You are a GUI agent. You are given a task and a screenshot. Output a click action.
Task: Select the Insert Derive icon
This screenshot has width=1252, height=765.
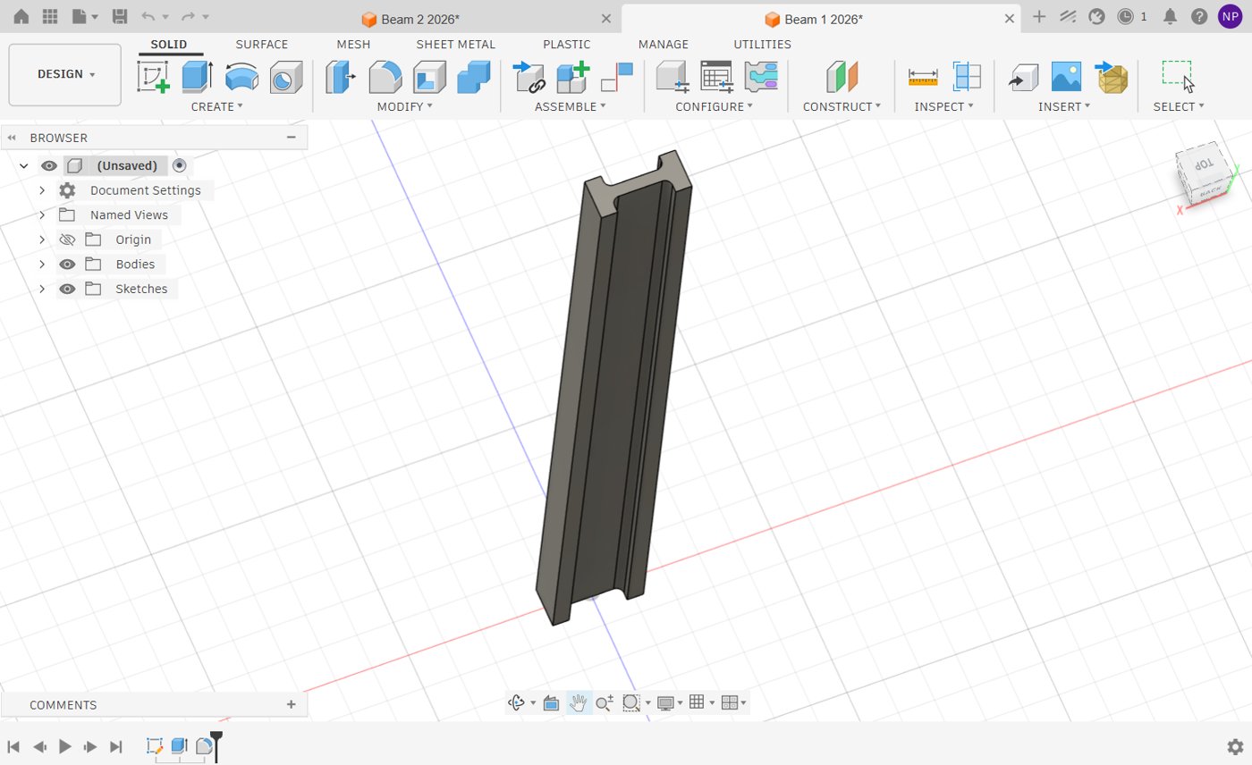pos(1023,77)
